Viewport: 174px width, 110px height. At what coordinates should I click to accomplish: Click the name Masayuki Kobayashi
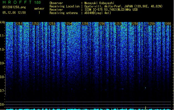(99, 3)
